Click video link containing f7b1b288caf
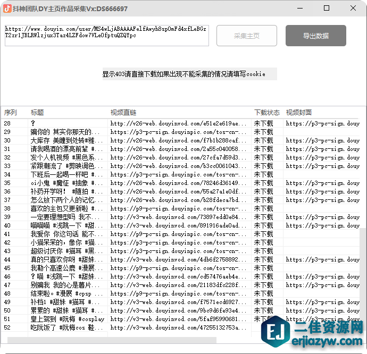This screenshot has width=367, height=354. [x=178, y=140]
